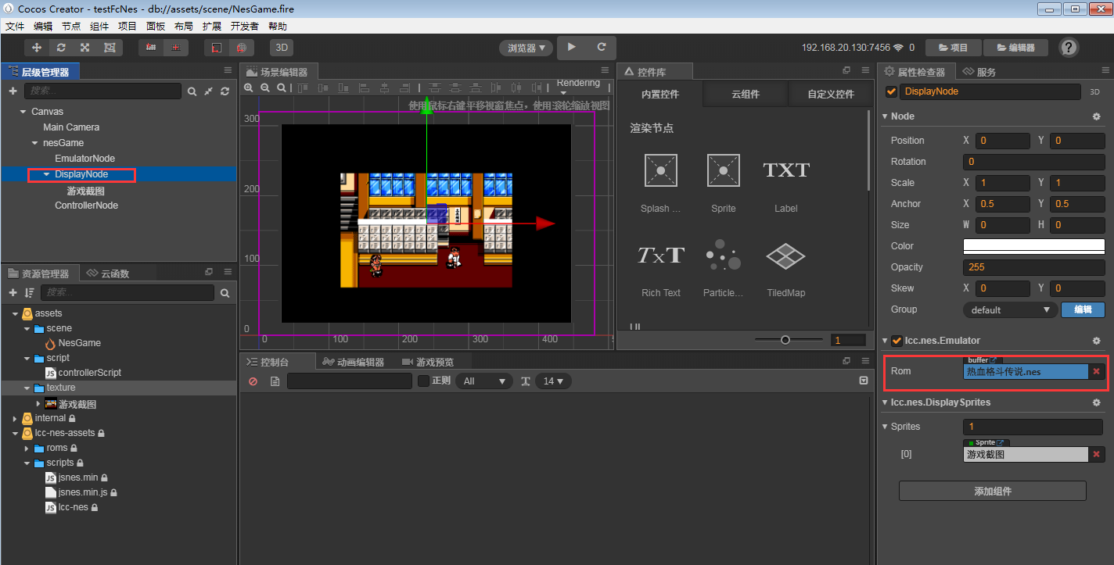Open the help question mark icon
Image resolution: width=1114 pixels, height=565 pixels.
click(1069, 48)
